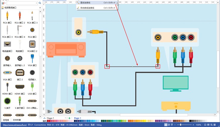This screenshot has height=127, width=220.
Task: Select the orange AV receiver shape on canvas
Action: coord(66,49)
